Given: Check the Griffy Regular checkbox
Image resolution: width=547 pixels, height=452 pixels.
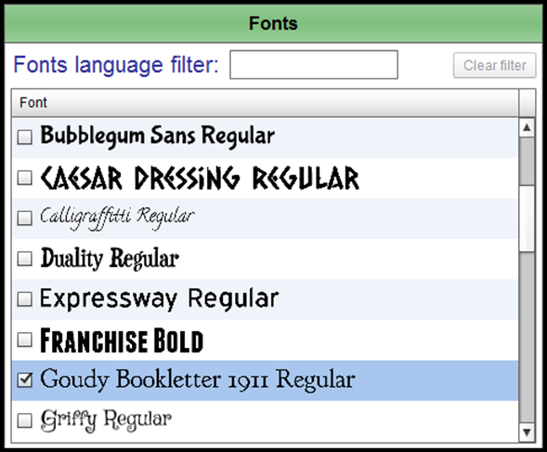Looking at the screenshot, I should coord(25,421).
